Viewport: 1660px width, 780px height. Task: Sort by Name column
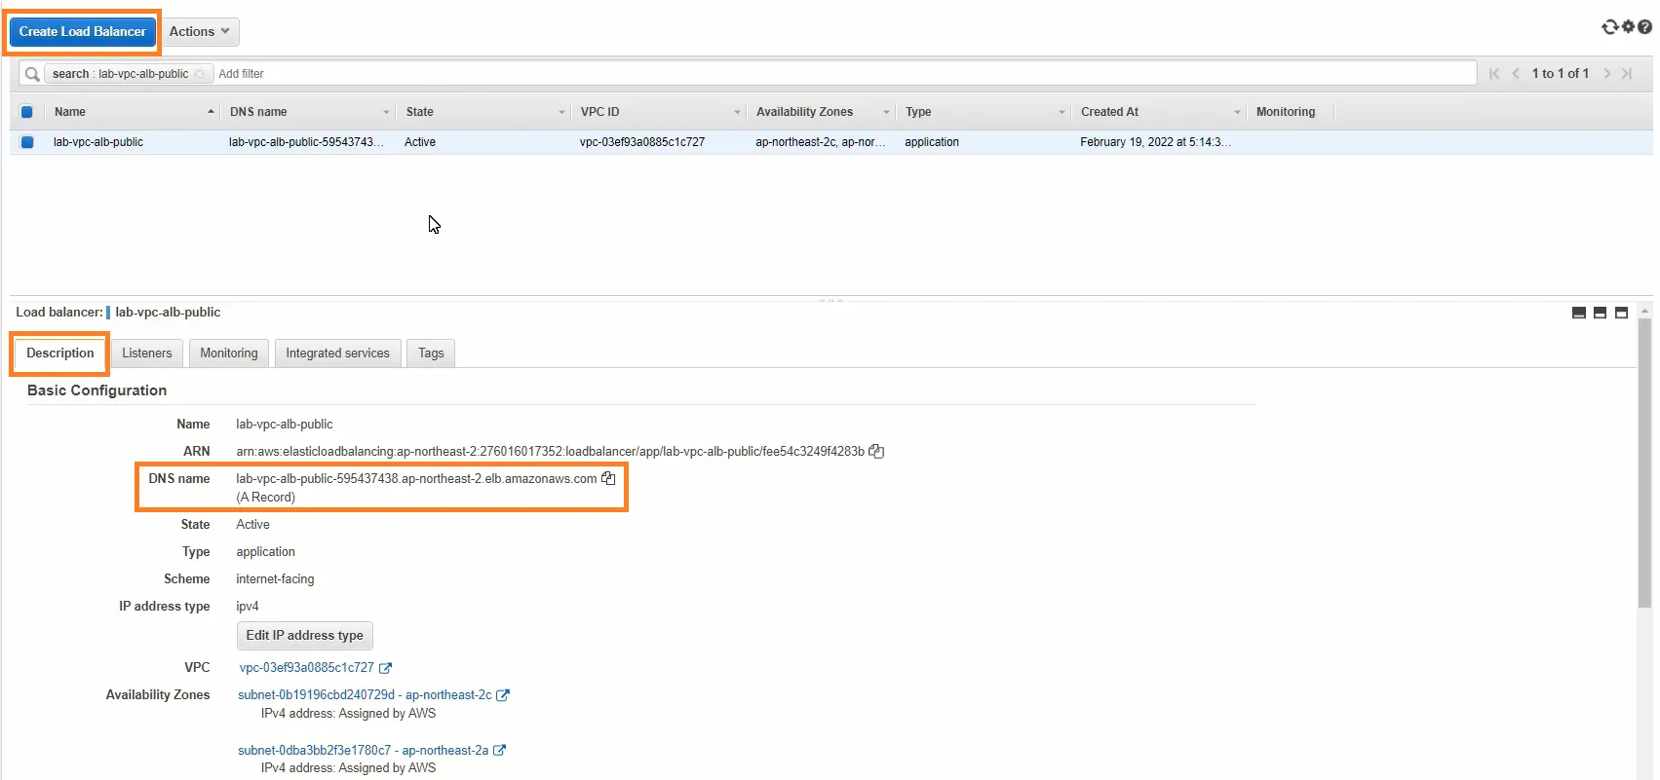(135, 112)
